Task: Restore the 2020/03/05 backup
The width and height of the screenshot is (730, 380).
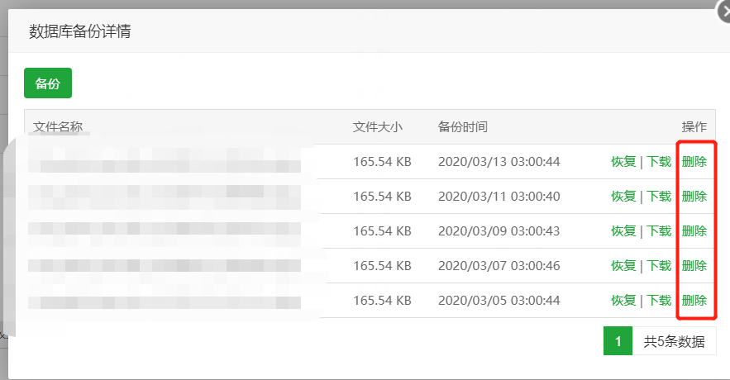Action: 623,301
